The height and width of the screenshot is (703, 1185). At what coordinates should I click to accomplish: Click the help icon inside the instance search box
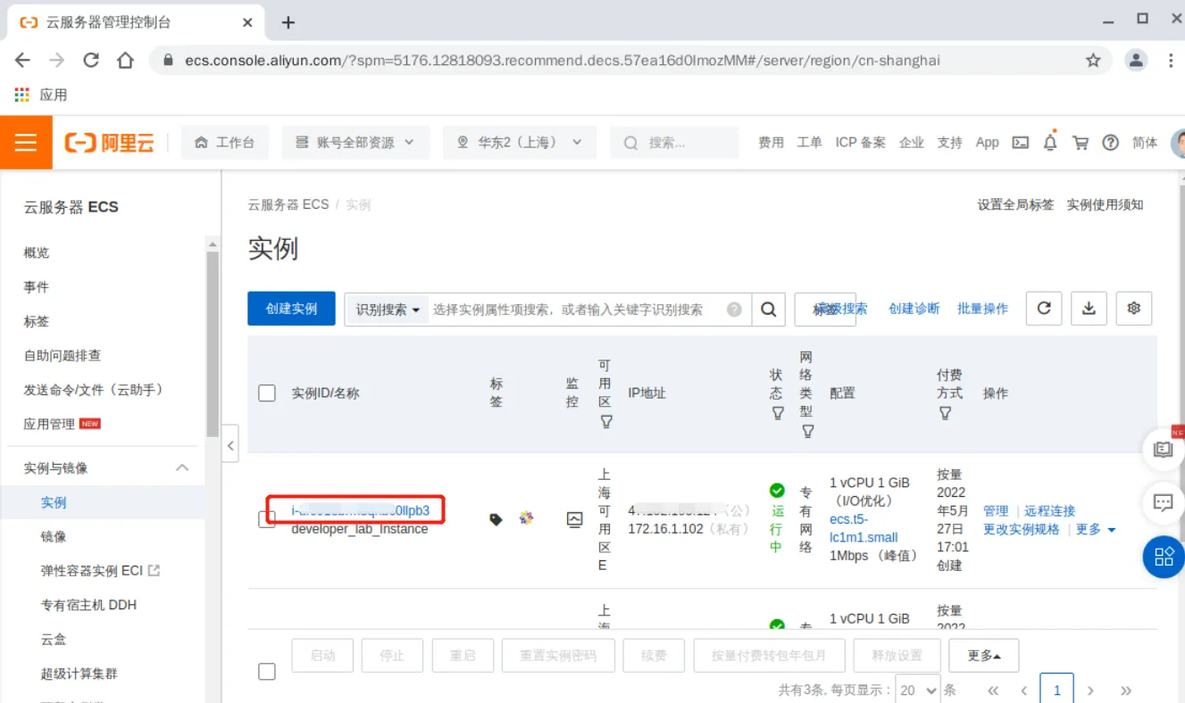coord(734,310)
